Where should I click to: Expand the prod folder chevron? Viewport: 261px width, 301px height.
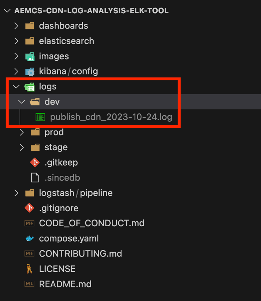tap(22, 132)
